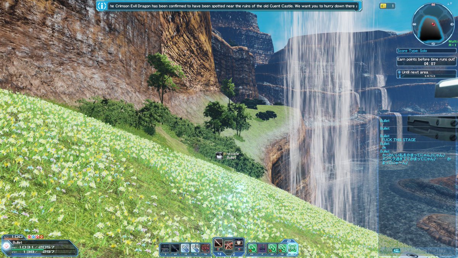
Task: Click the Score Type: Solo panel
Action: coord(426,51)
